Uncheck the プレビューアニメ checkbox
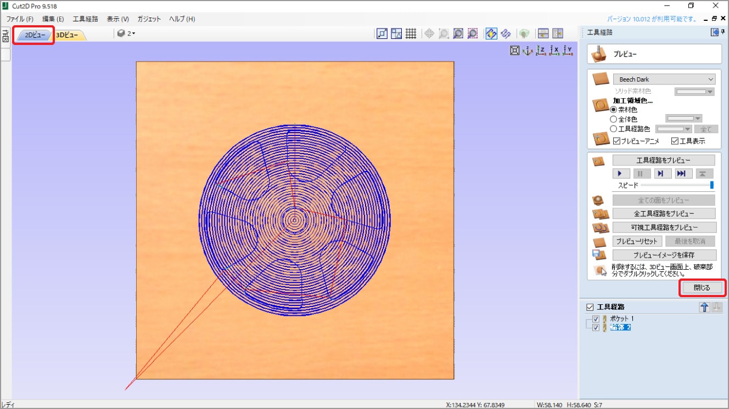The width and height of the screenshot is (729, 409). click(617, 141)
